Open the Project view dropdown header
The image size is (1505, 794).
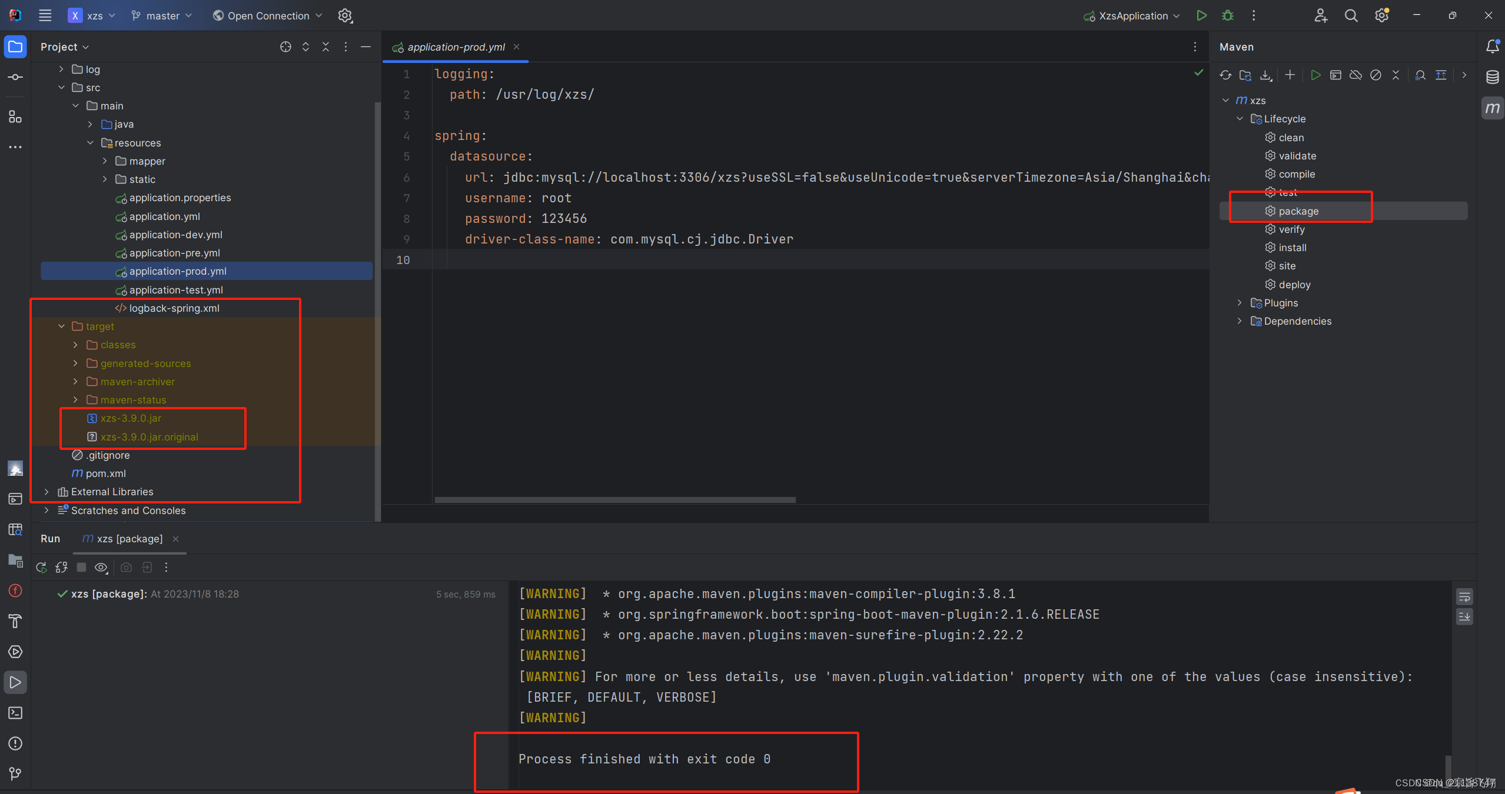pos(64,47)
